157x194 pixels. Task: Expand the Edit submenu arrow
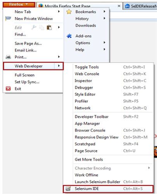coord(59,27)
